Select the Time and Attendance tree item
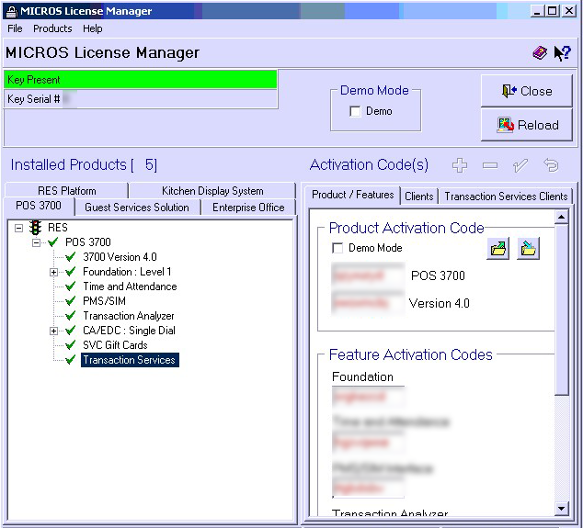 tap(130, 286)
